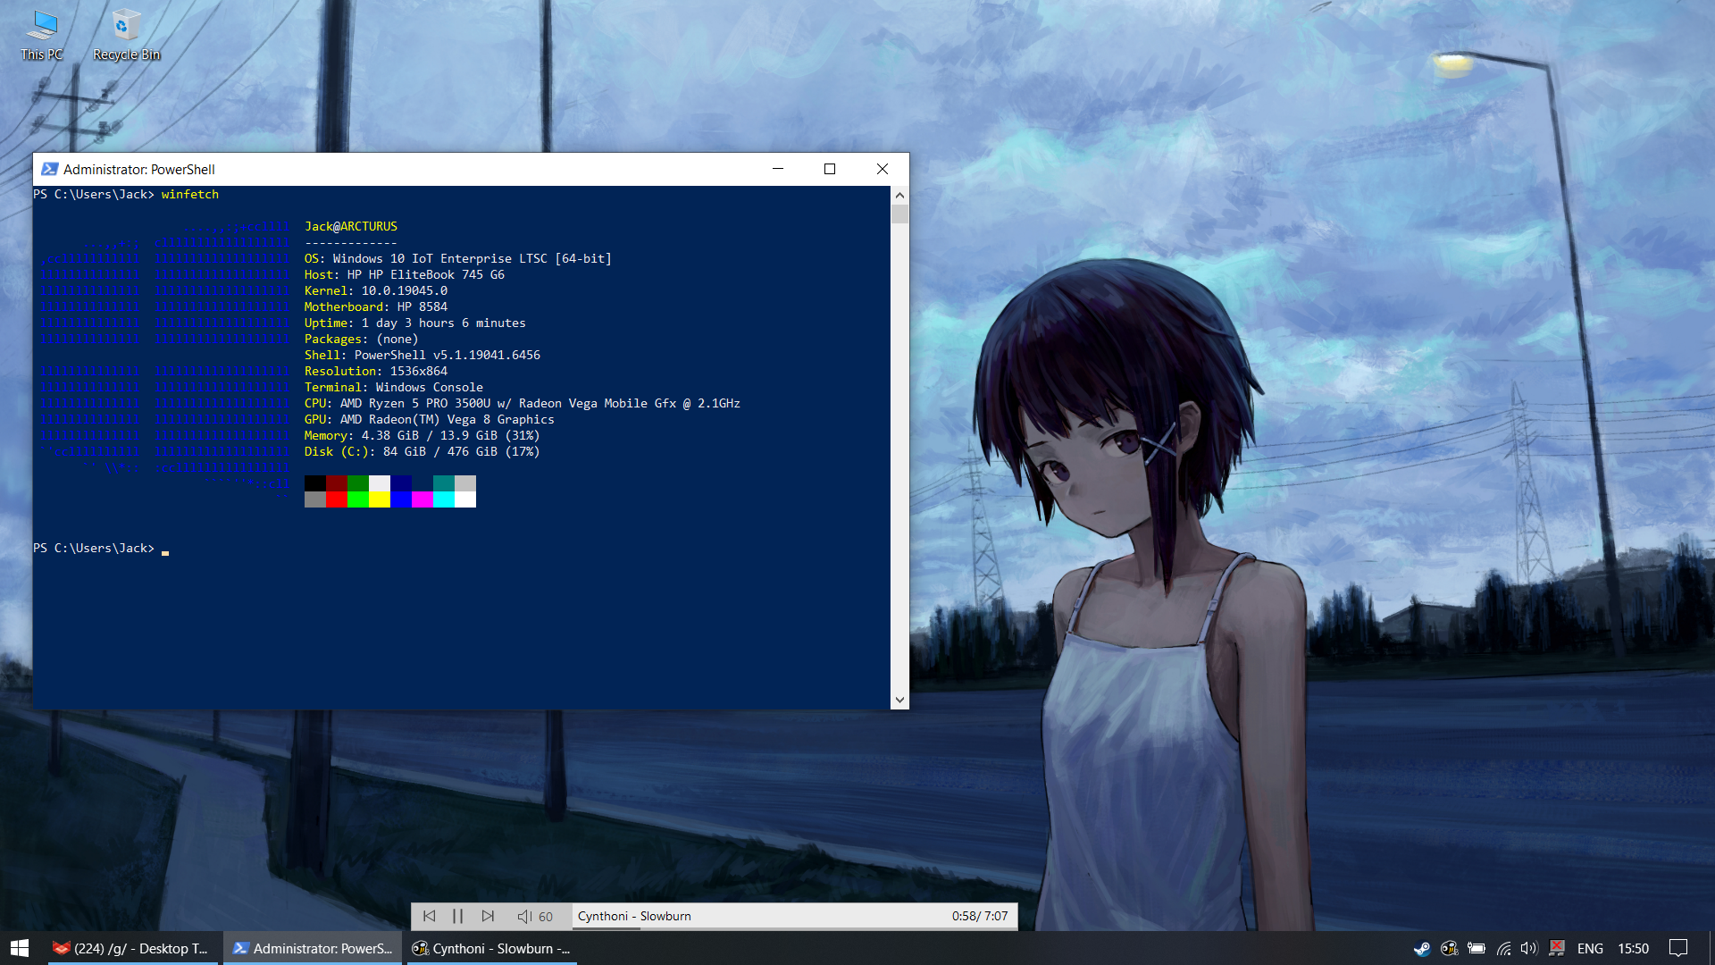Image resolution: width=1715 pixels, height=965 pixels.
Task: Mute the player volume speaker icon
Action: point(524,916)
